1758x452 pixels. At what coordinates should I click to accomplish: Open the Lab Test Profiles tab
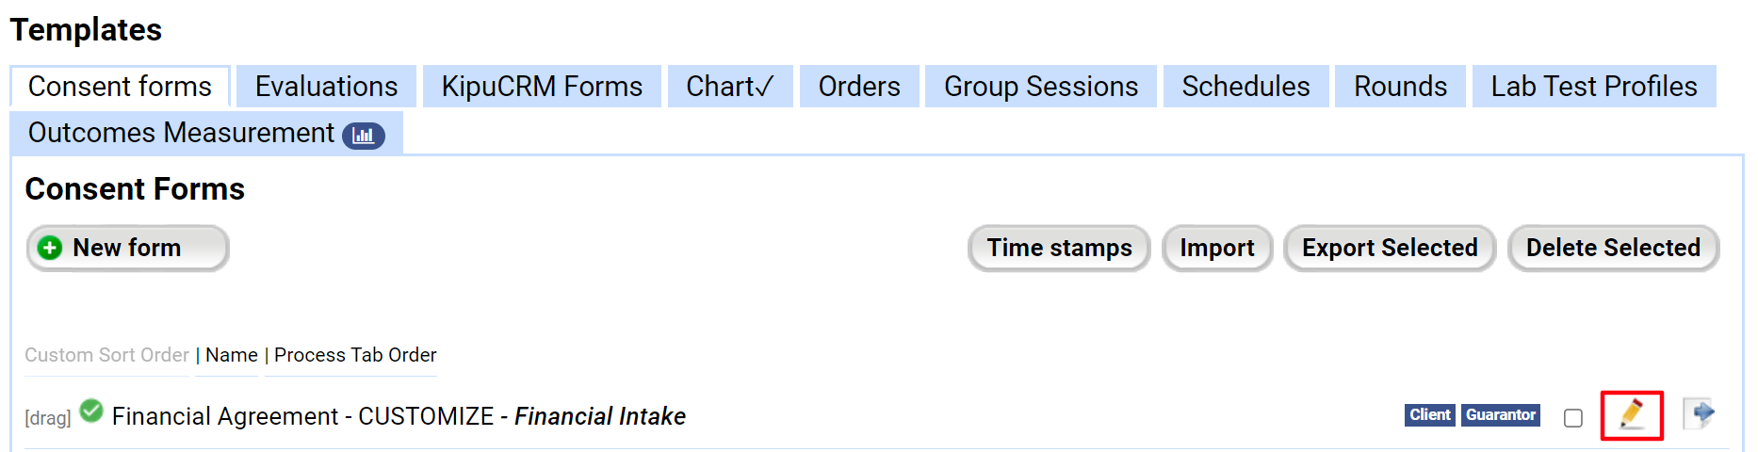point(1593,87)
